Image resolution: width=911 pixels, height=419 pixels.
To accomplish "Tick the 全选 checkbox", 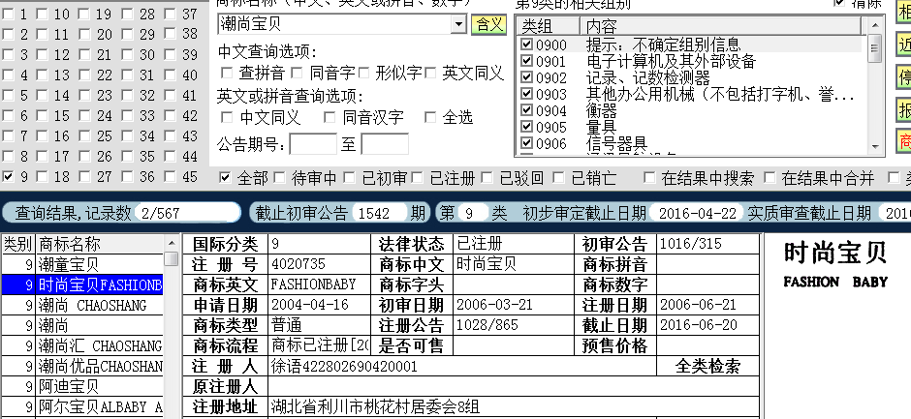I will point(430,117).
